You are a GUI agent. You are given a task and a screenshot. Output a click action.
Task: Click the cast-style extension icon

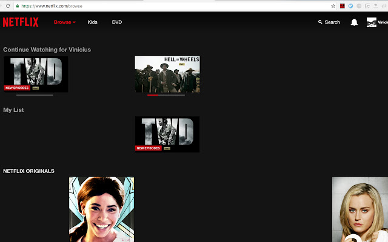point(367,6)
